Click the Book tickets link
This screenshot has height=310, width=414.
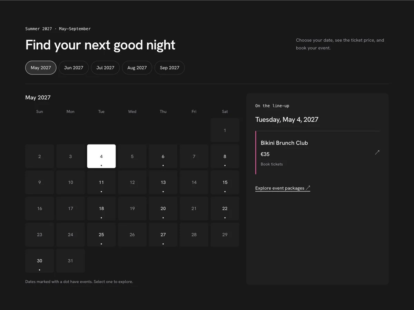tap(272, 164)
